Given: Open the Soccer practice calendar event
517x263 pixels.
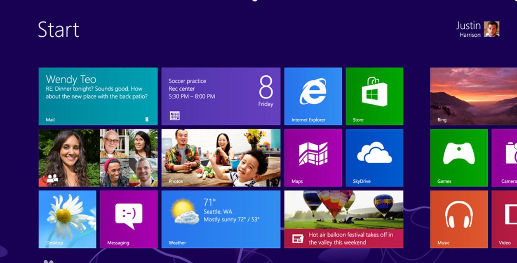Looking at the screenshot, I should tap(221, 96).
